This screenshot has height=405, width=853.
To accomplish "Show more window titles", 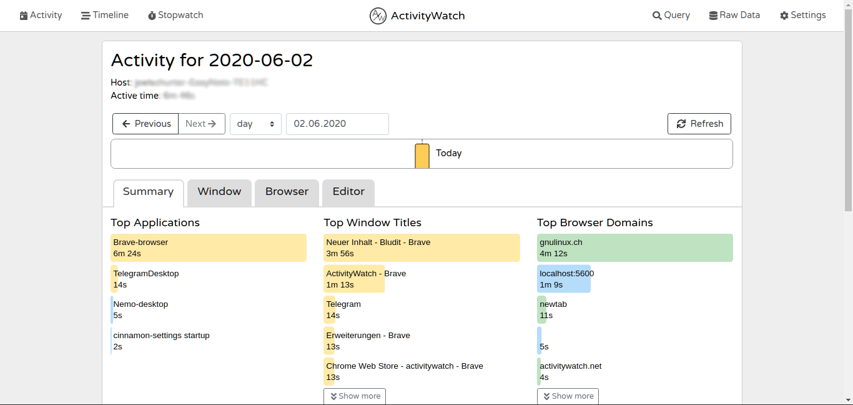I will pyautogui.click(x=355, y=396).
